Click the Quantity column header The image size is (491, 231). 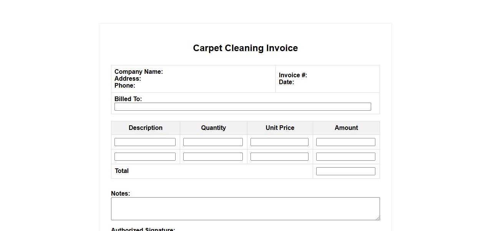pos(213,128)
